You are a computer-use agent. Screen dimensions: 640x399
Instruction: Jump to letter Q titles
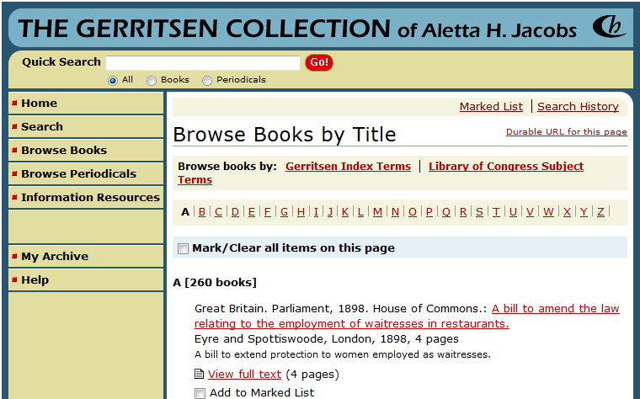pyautogui.click(x=446, y=212)
